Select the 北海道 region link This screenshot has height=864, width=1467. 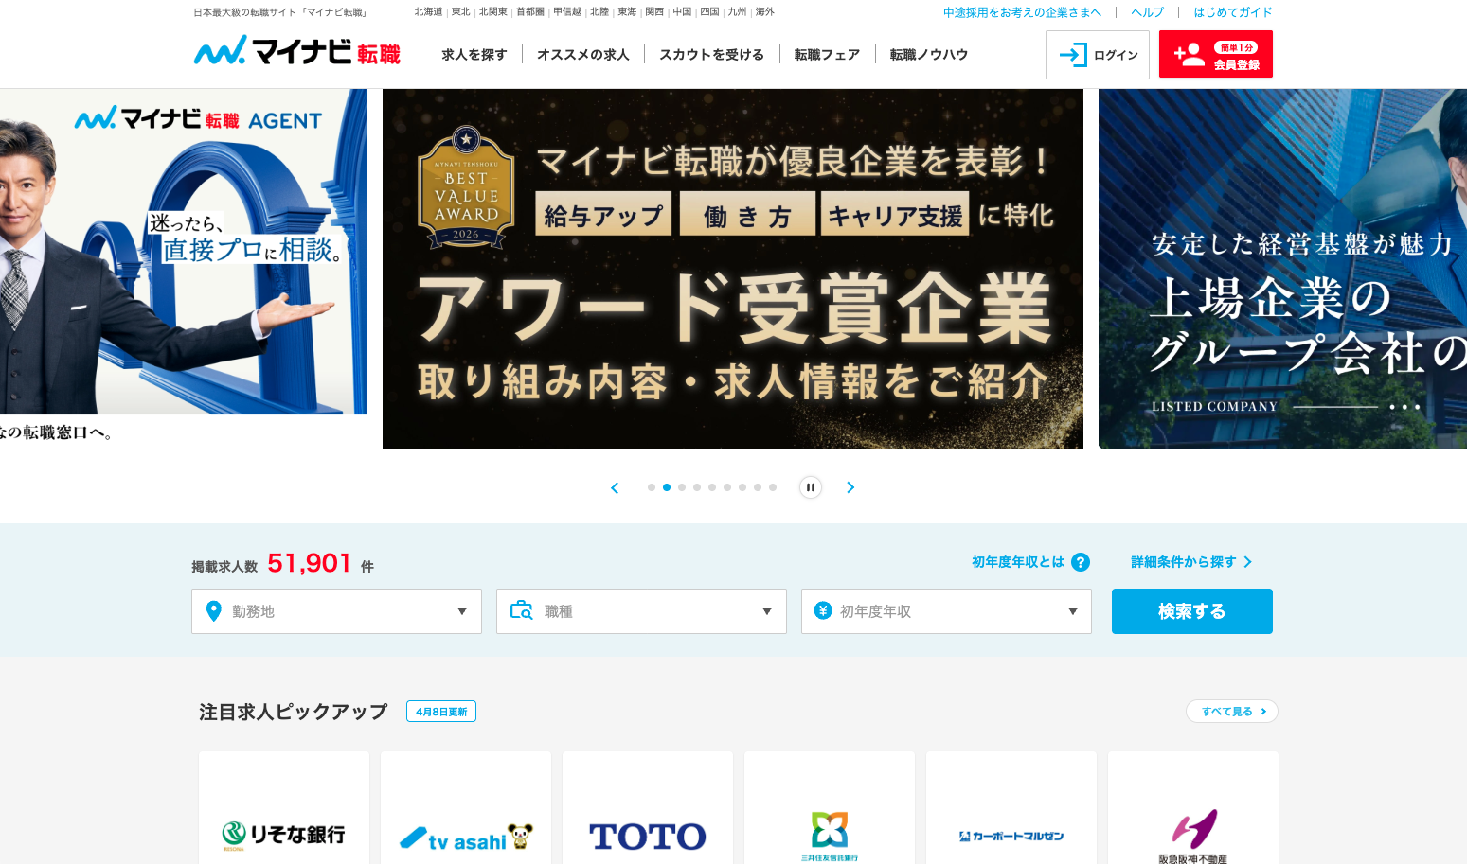coord(428,12)
